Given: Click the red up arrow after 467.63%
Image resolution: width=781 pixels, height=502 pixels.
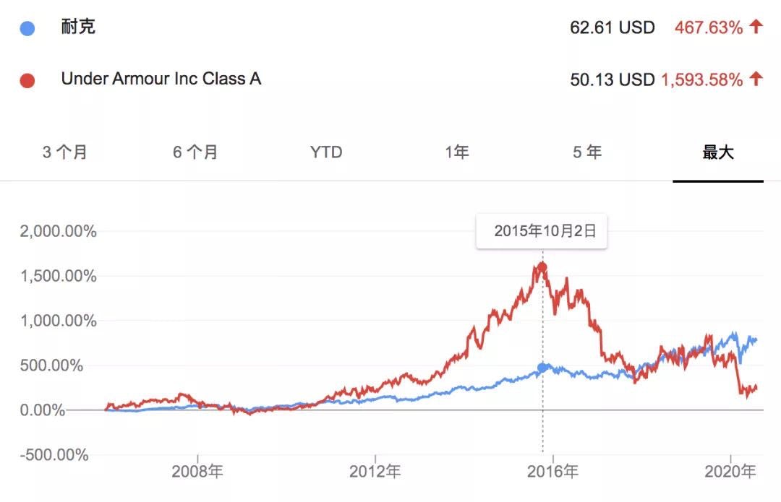Looking at the screenshot, I should [756, 27].
